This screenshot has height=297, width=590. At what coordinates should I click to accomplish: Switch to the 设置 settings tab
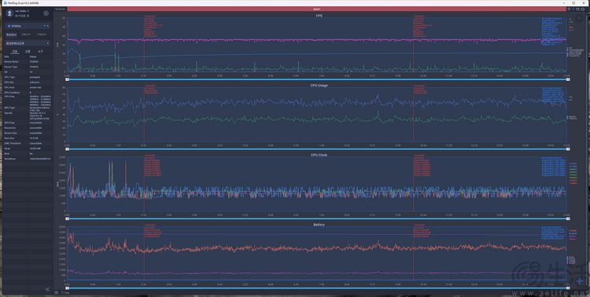point(28,51)
